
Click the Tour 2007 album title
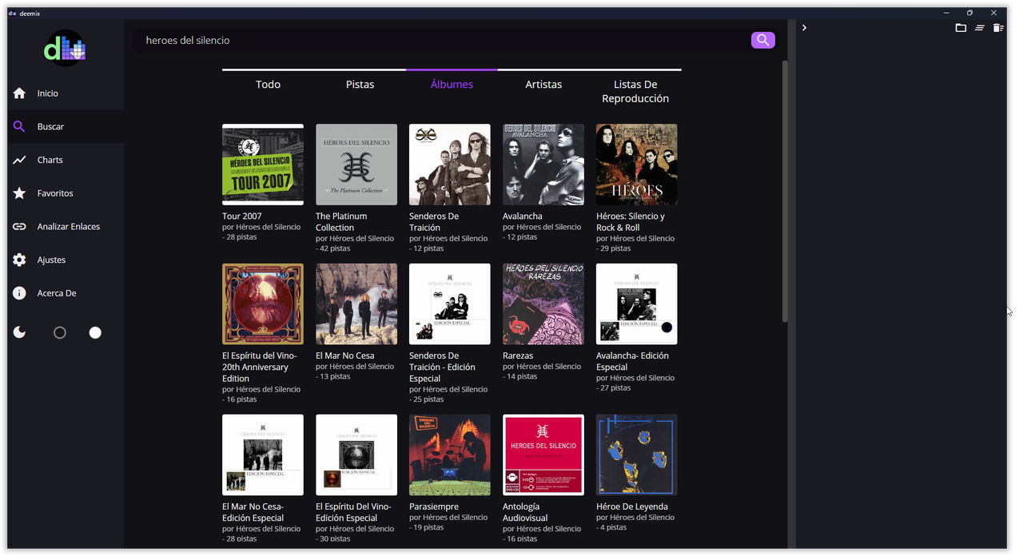(x=242, y=216)
